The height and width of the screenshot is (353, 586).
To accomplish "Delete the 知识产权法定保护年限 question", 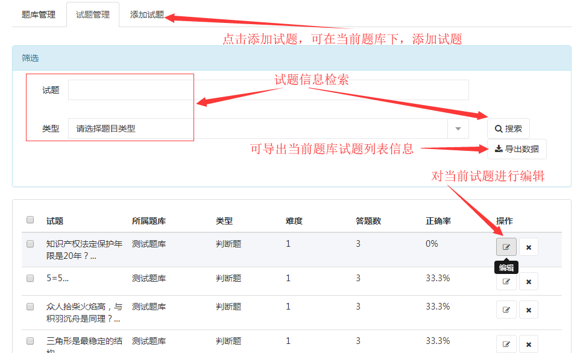I will click(529, 247).
